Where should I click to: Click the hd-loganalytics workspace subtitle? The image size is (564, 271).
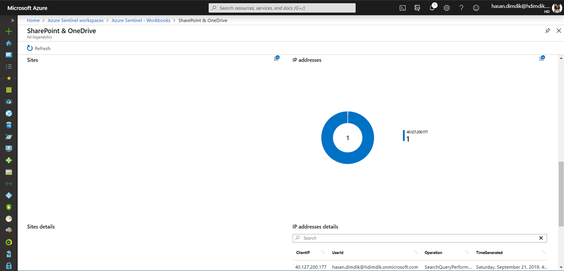tap(40, 37)
